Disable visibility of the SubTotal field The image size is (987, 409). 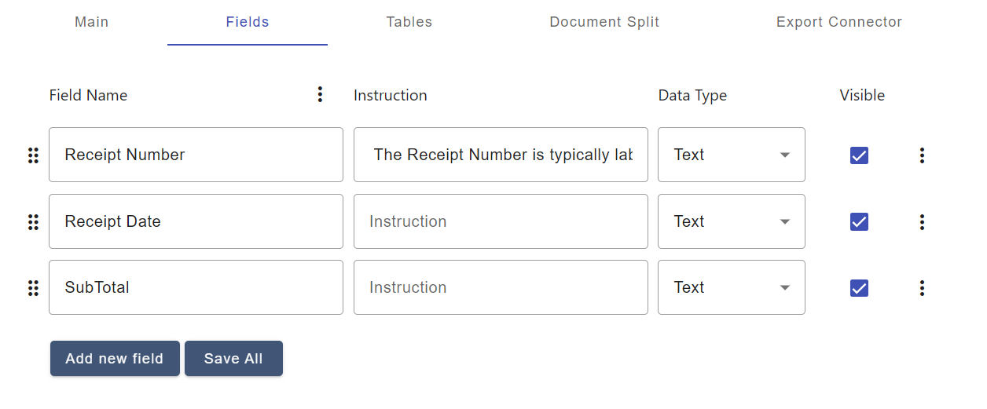point(859,288)
